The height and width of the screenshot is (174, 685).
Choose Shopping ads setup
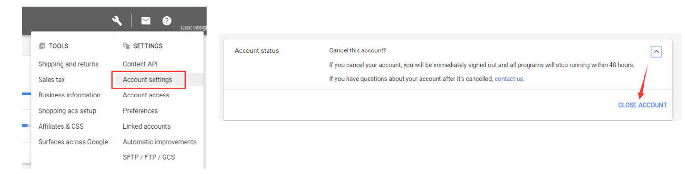click(67, 111)
